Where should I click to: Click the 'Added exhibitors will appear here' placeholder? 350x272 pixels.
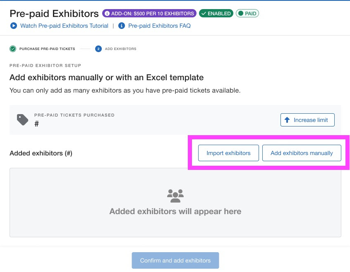pos(175,212)
